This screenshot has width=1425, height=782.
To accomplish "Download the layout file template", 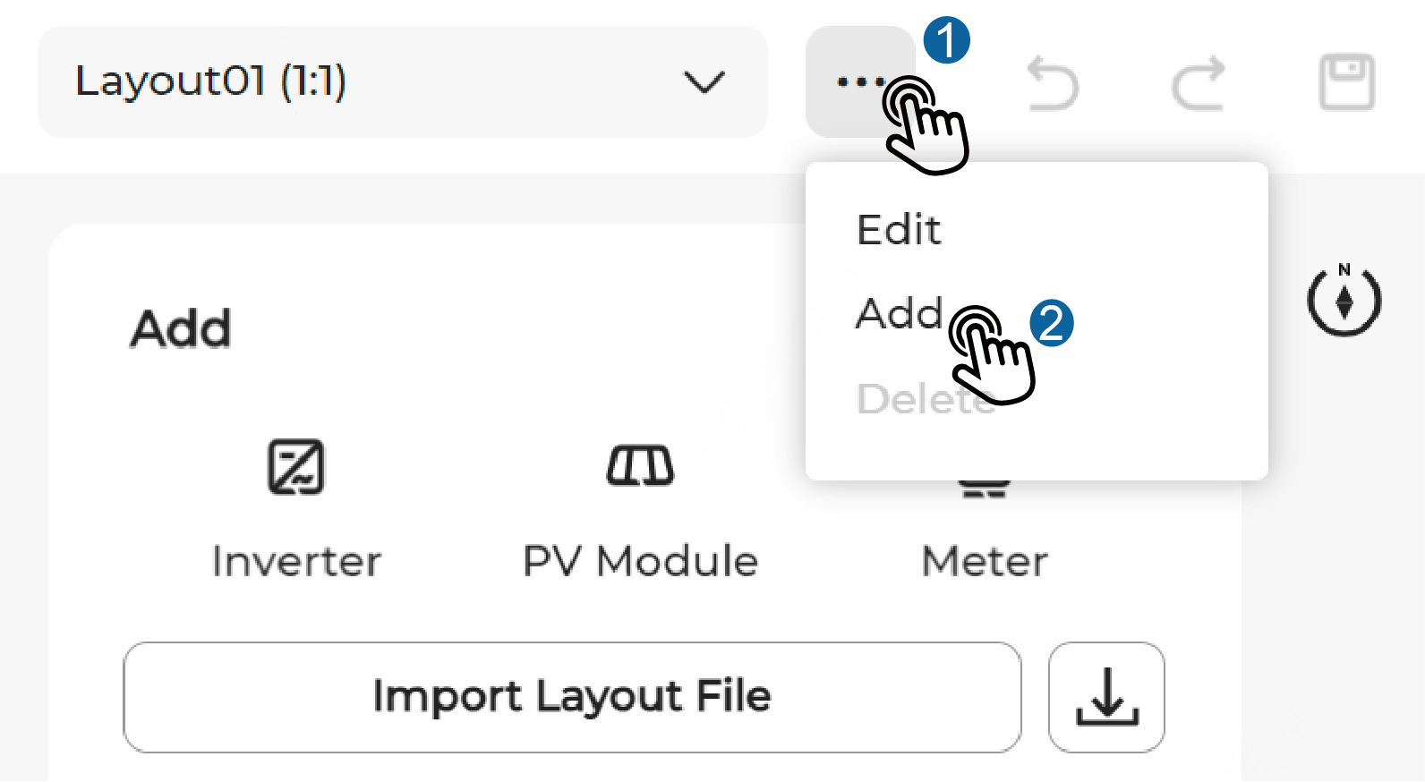I will 1106,697.
